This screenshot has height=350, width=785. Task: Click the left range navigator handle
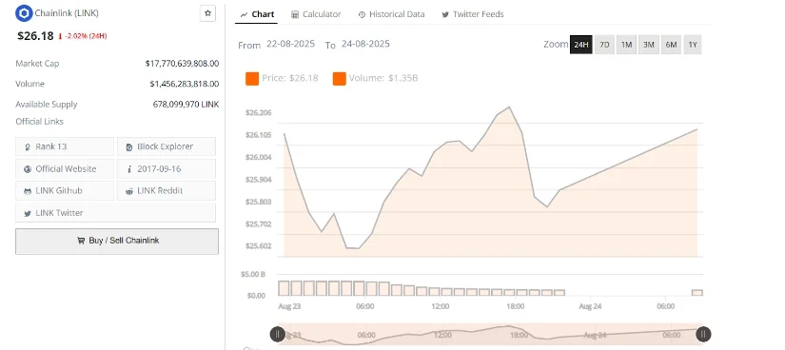[277, 334]
